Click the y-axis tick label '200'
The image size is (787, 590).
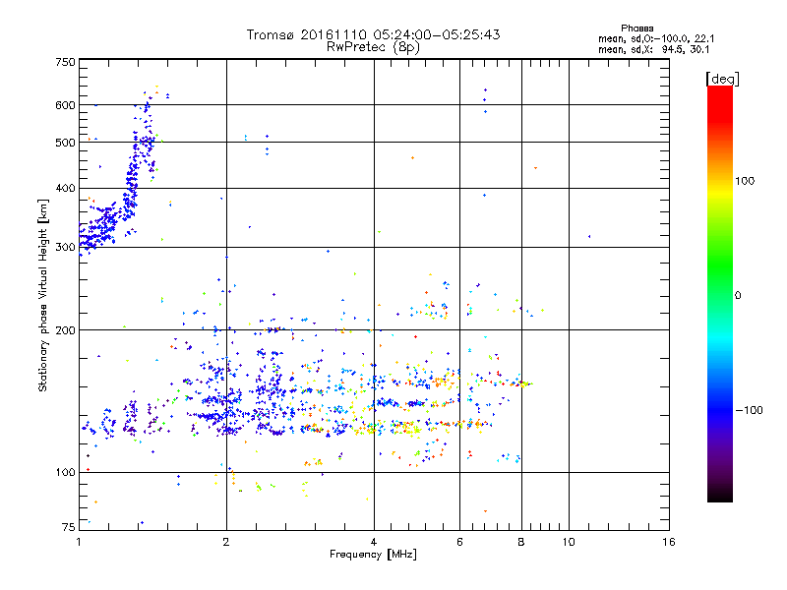(65, 330)
